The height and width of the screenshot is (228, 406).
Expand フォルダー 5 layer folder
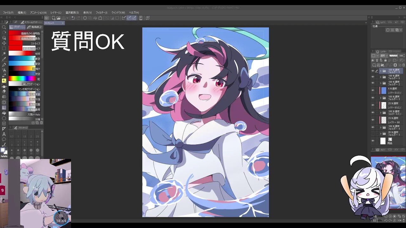pyautogui.click(x=381, y=71)
